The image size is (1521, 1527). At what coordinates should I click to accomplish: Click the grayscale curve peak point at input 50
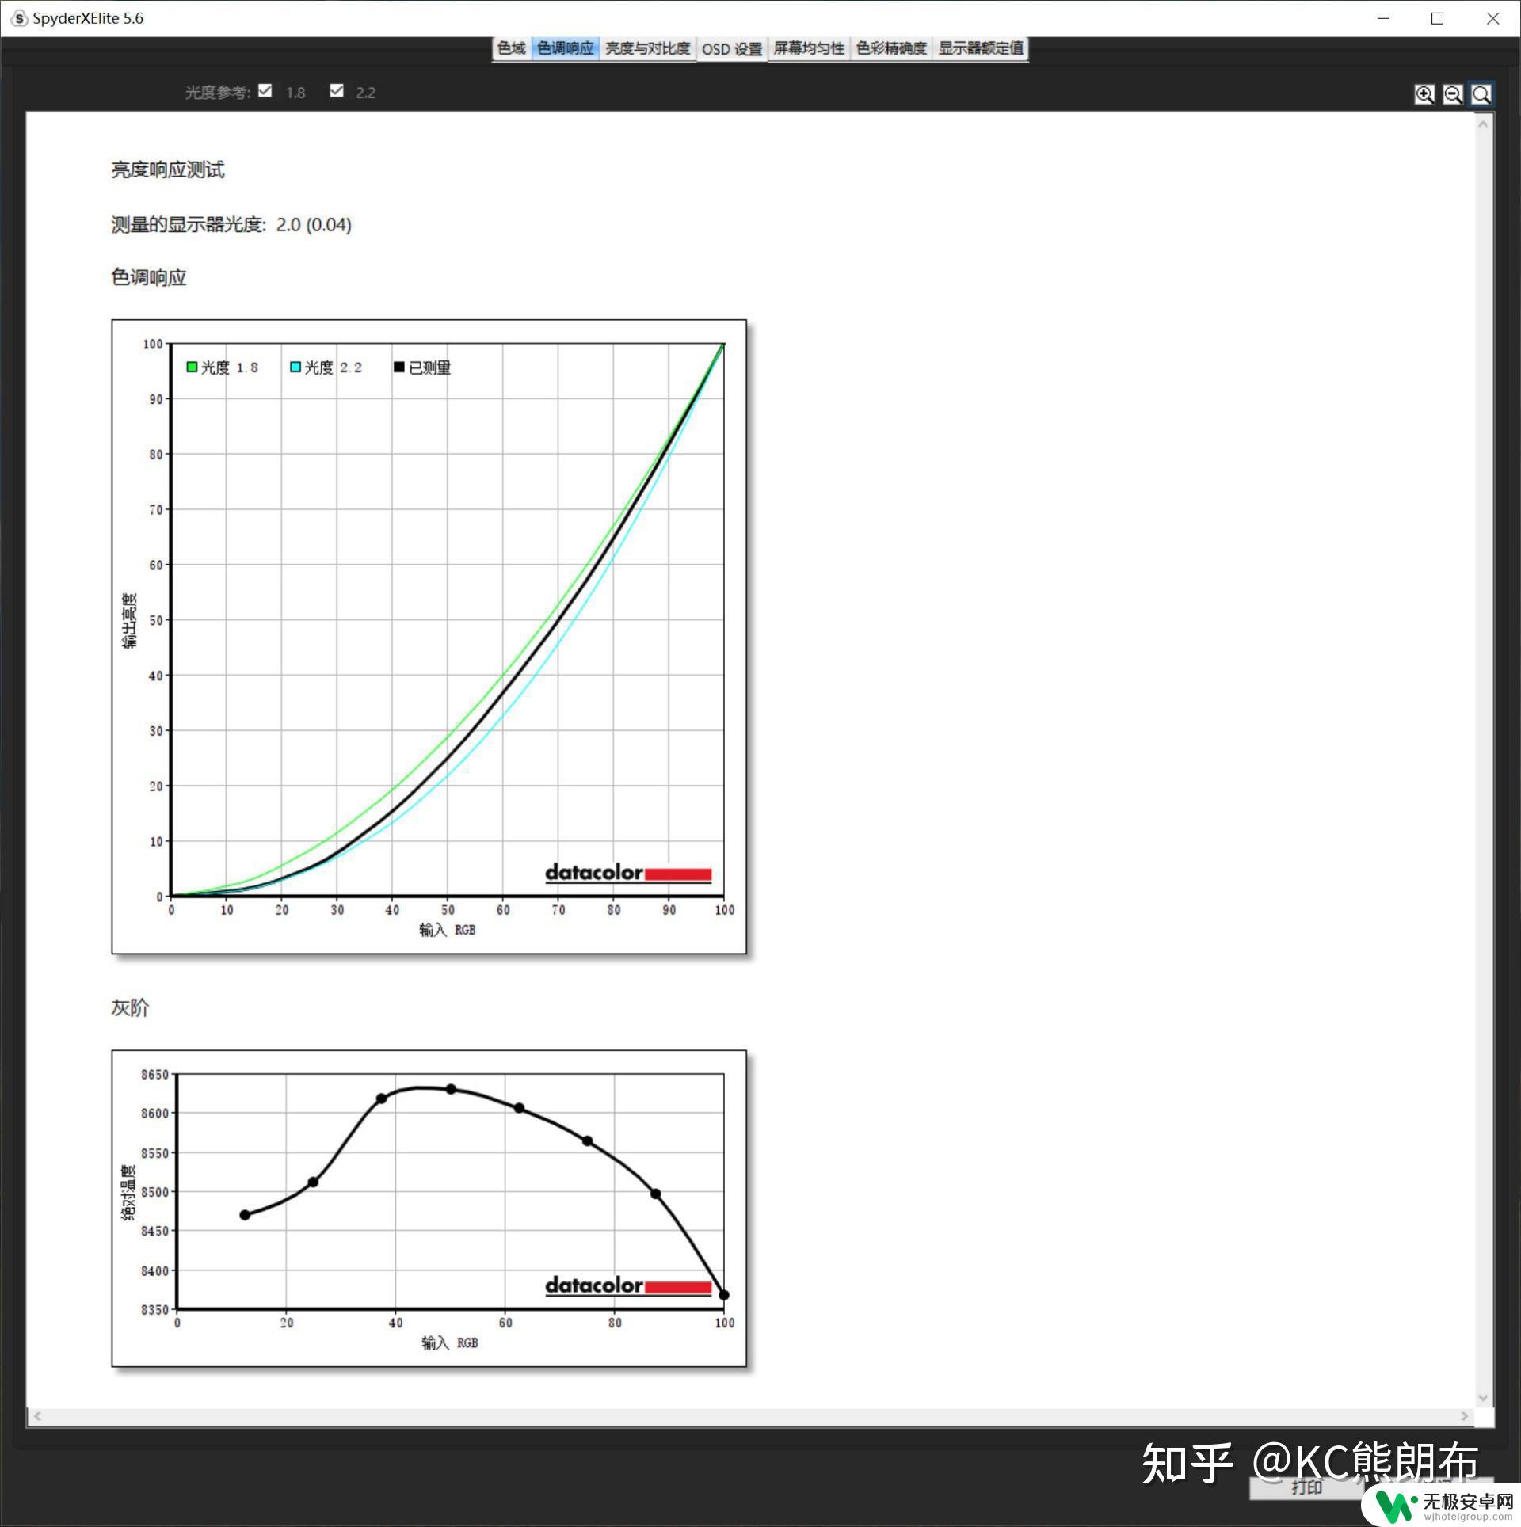[x=451, y=1089]
